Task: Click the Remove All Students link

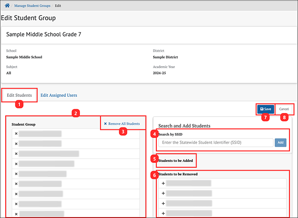Action: [121, 124]
